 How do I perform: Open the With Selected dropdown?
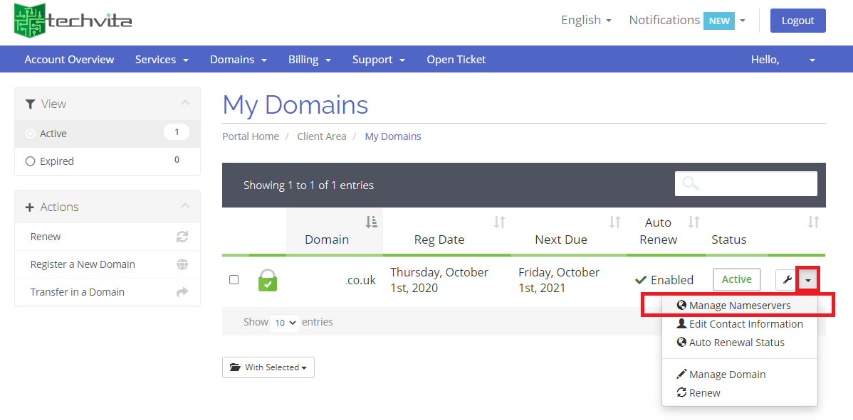tap(268, 367)
